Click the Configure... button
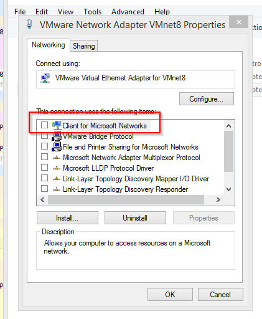The image size is (262, 319). point(207,99)
